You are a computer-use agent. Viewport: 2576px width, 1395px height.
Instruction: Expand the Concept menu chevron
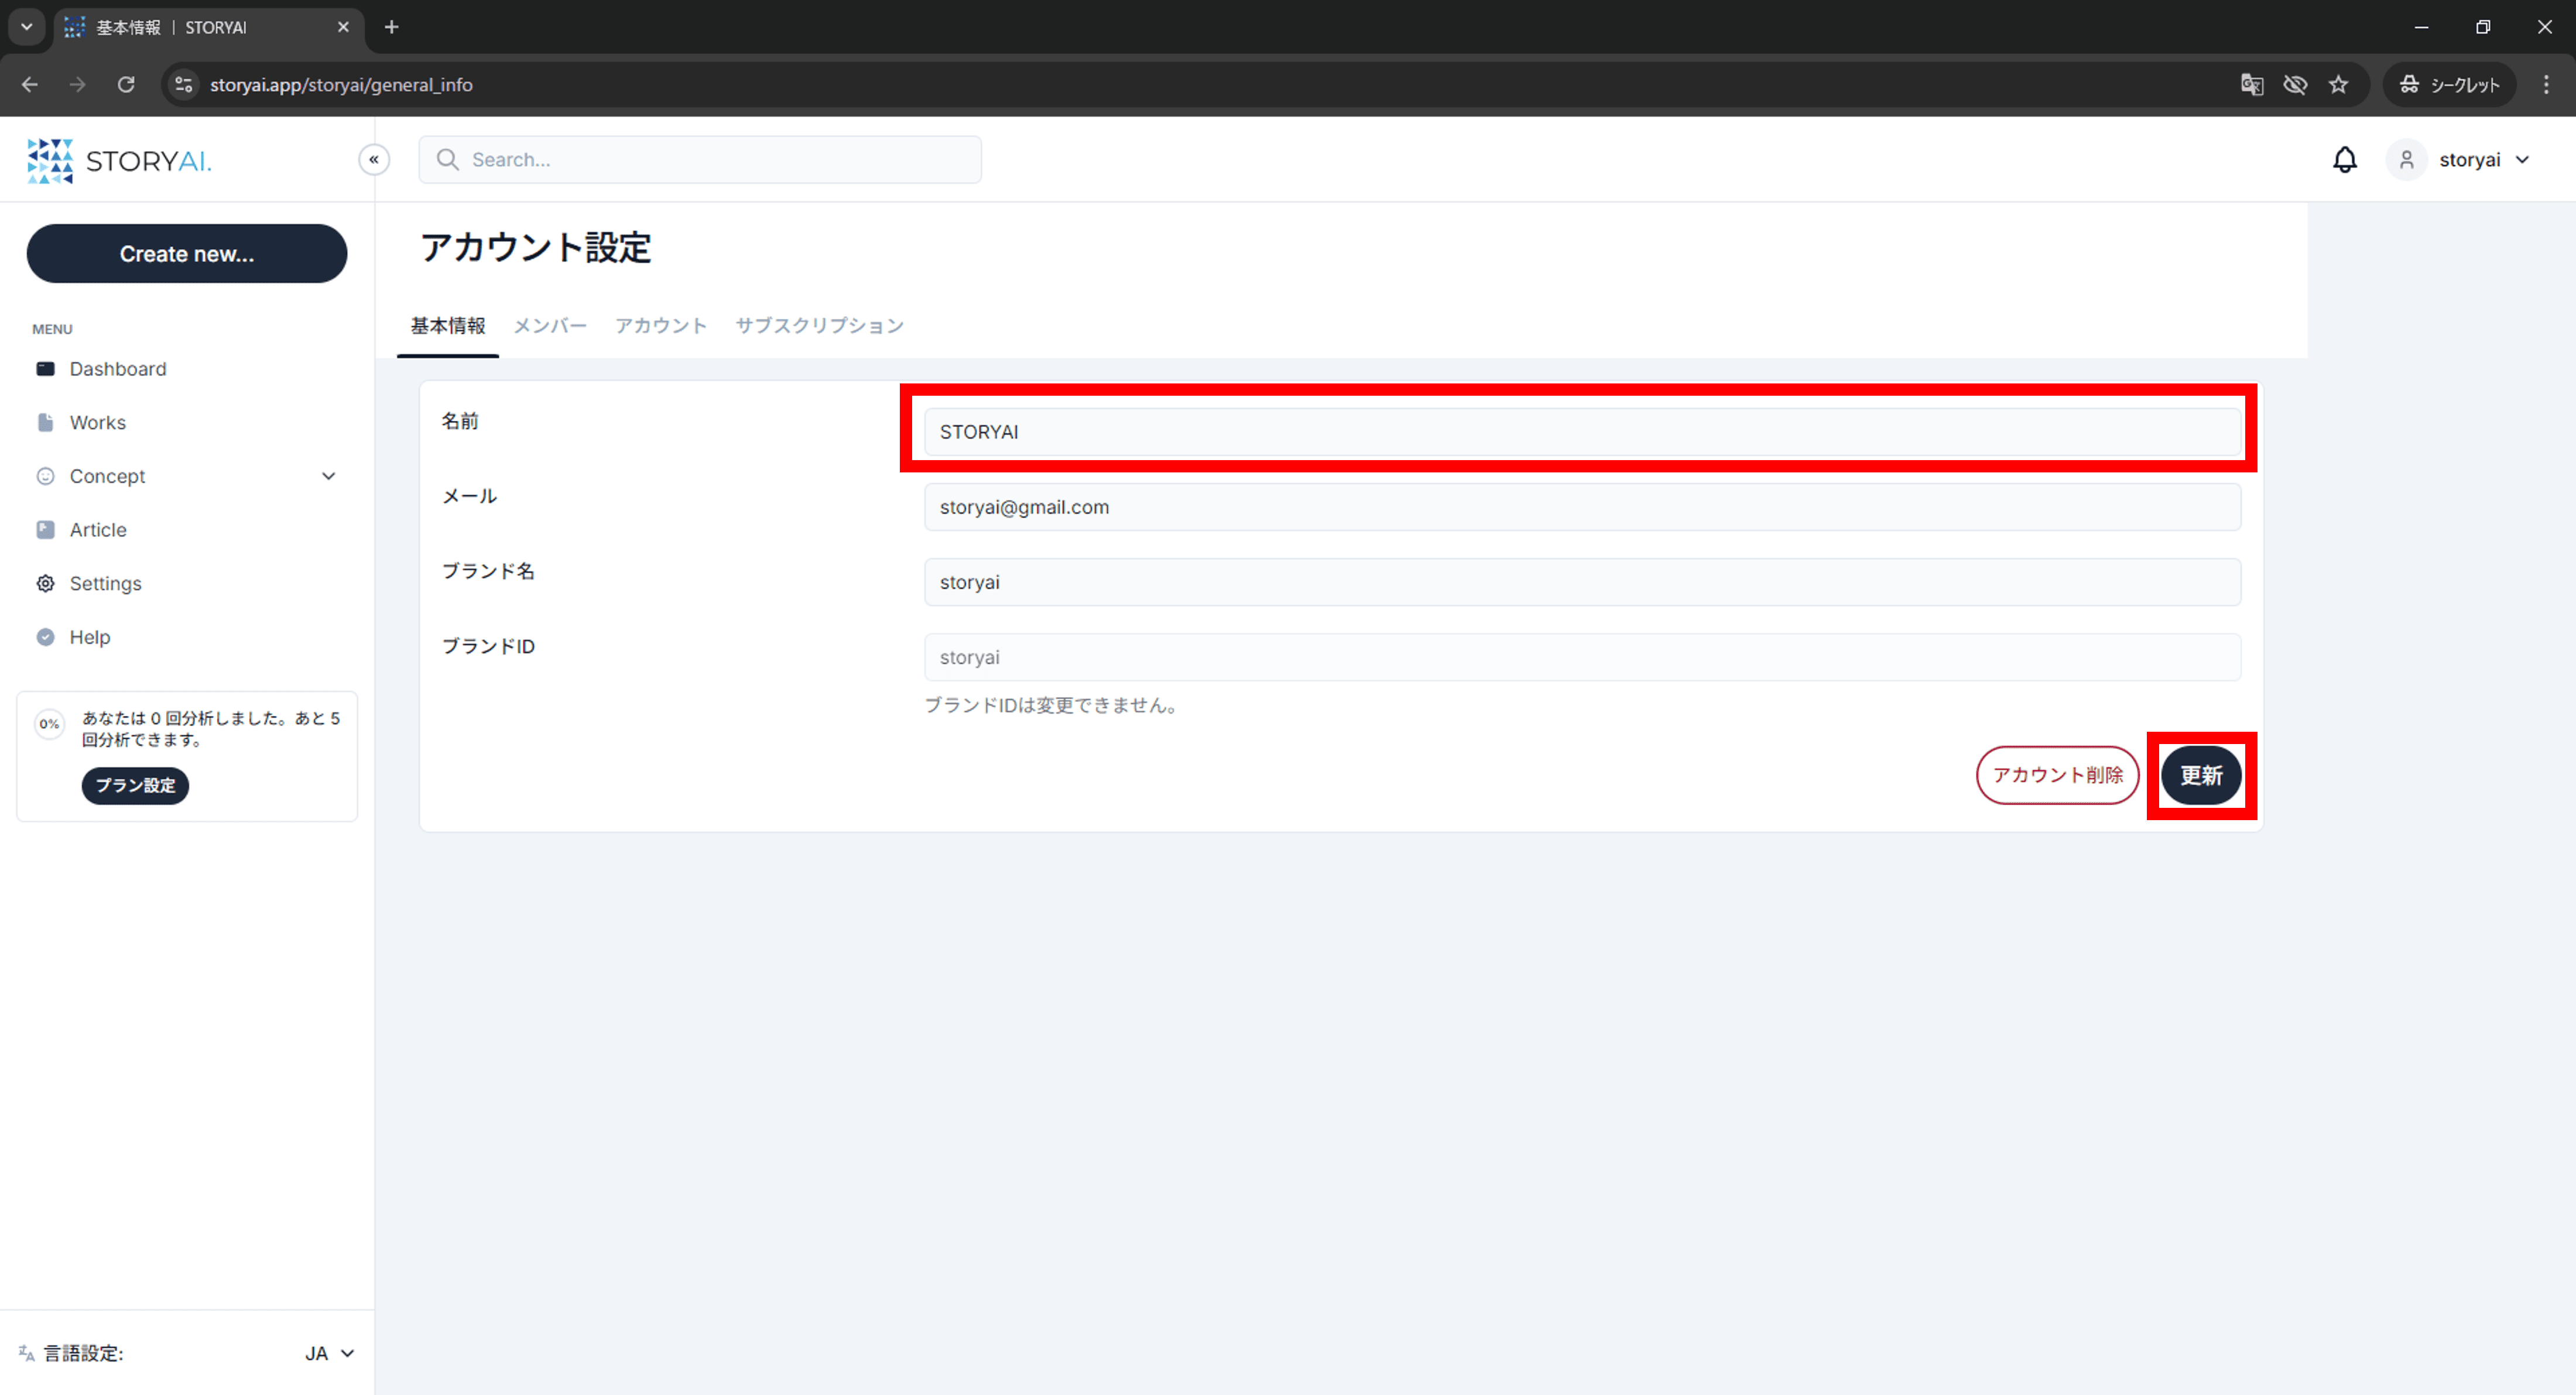(x=328, y=476)
